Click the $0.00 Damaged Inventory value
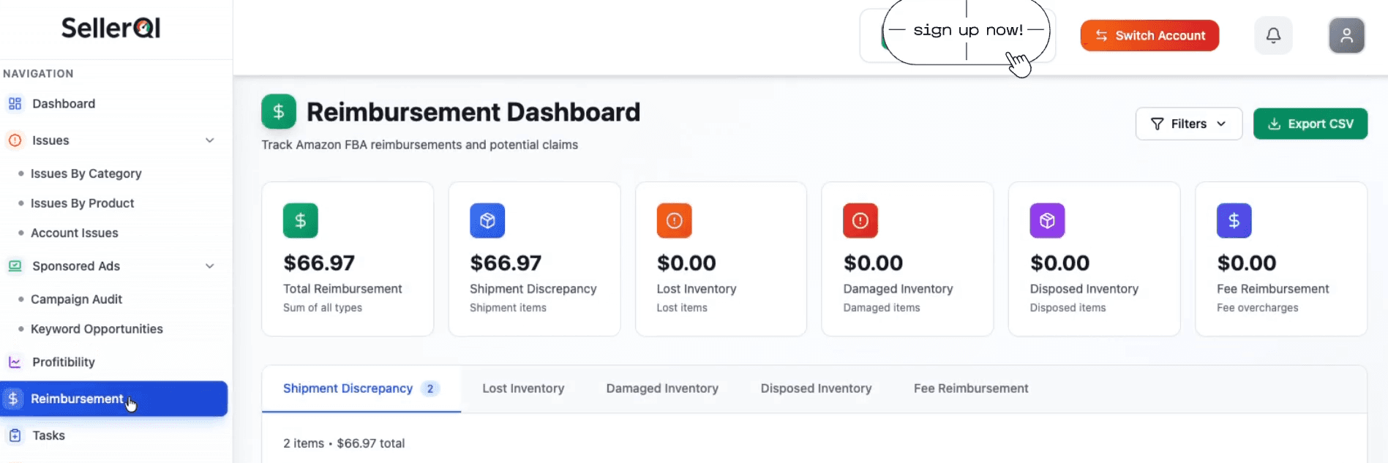The height and width of the screenshot is (463, 1388). (873, 263)
